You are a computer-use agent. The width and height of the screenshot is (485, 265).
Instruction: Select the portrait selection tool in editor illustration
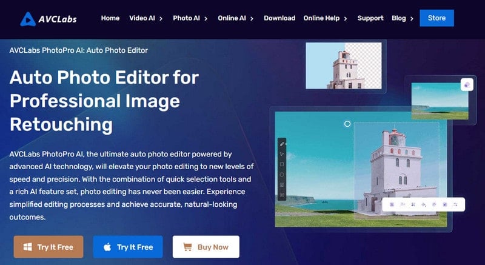[x=282, y=184]
